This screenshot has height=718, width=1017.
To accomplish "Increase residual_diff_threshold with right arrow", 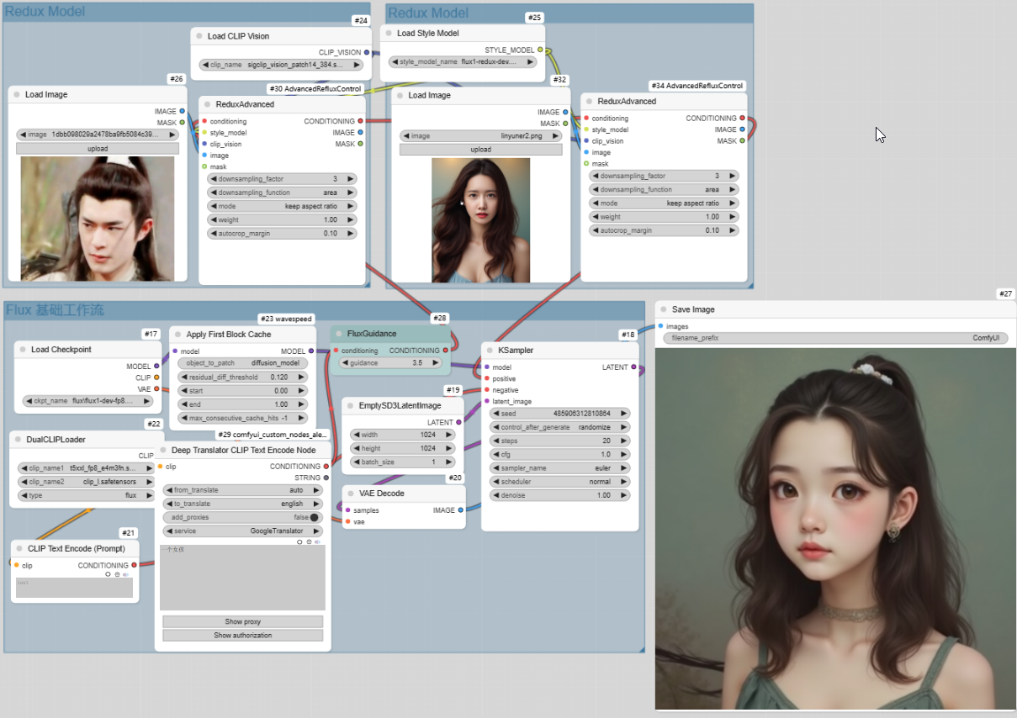I will pos(302,377).
